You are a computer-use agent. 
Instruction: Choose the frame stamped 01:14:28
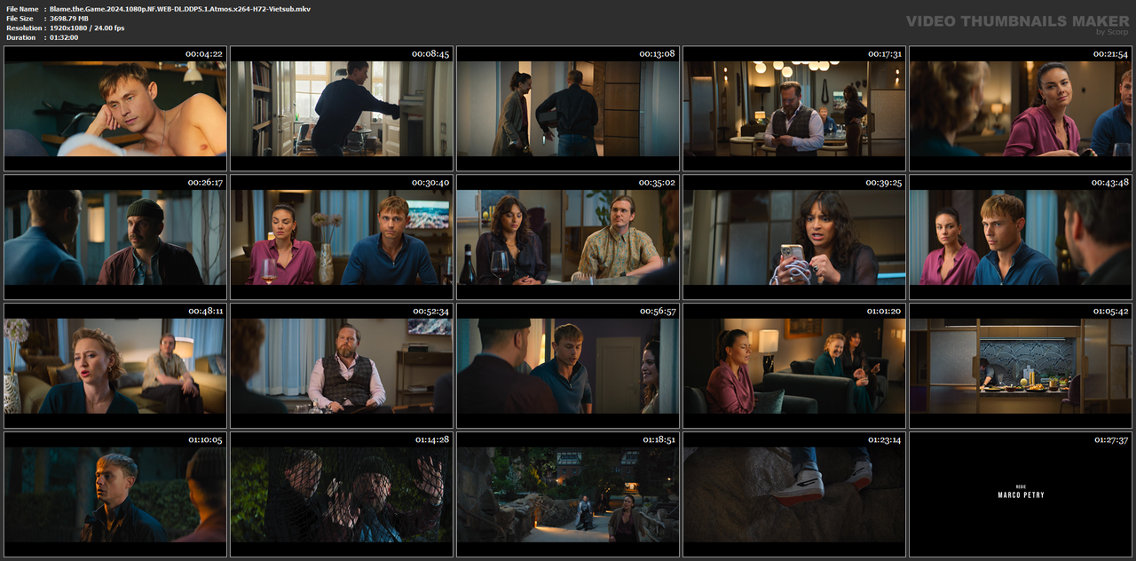coord(342,494)
